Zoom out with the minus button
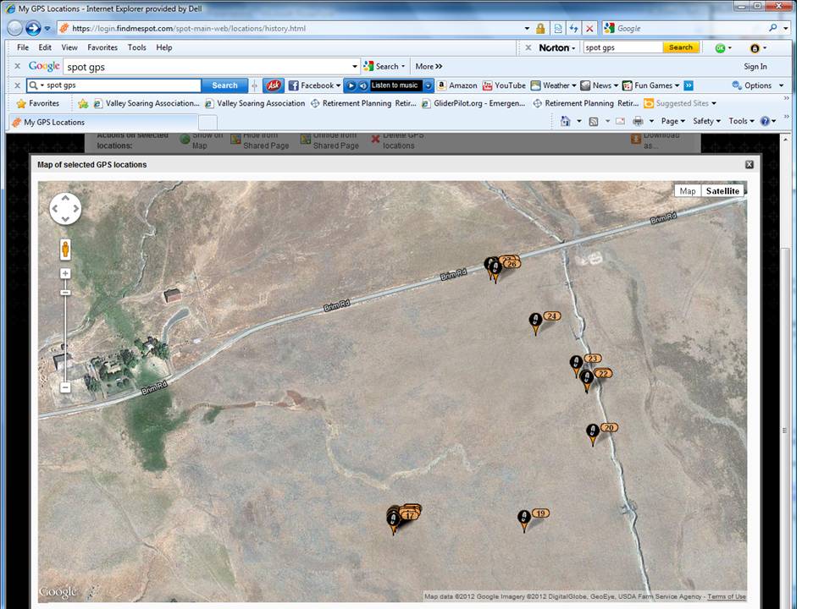 [65, 387]
